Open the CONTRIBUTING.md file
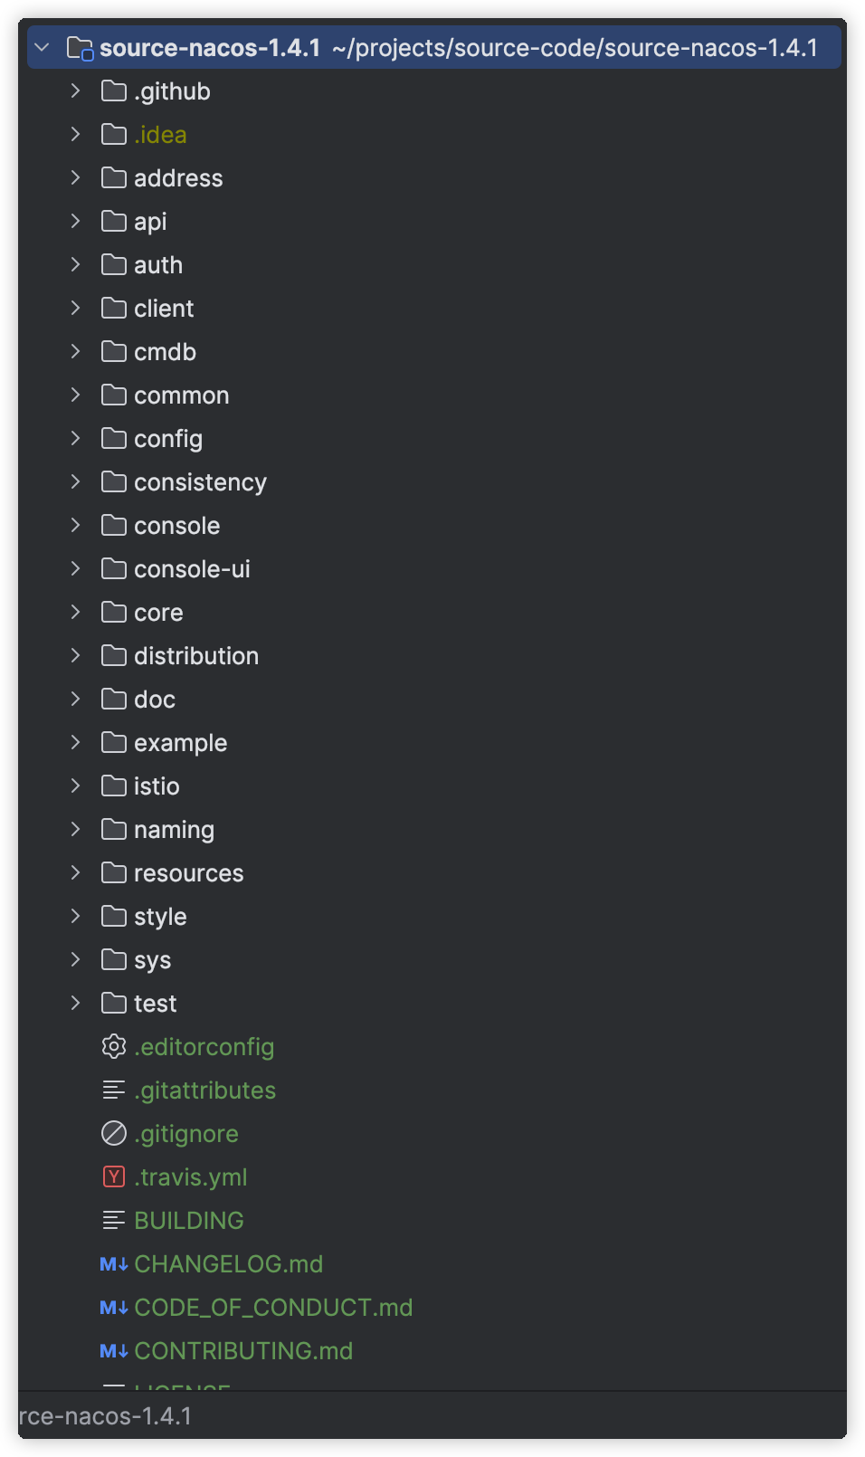 [242, 1350]
